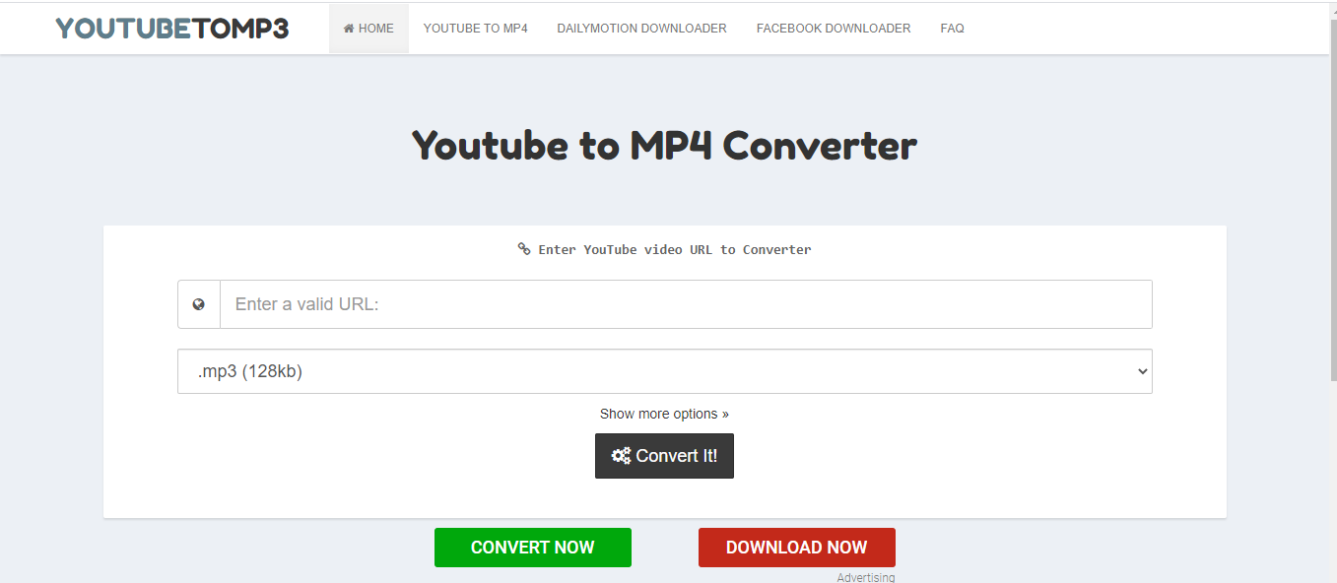Open FACEBOOK DOWNLOADER in navbar
Screen dimensions: 1337x583
pyautogui.click(x=834, y=29)
